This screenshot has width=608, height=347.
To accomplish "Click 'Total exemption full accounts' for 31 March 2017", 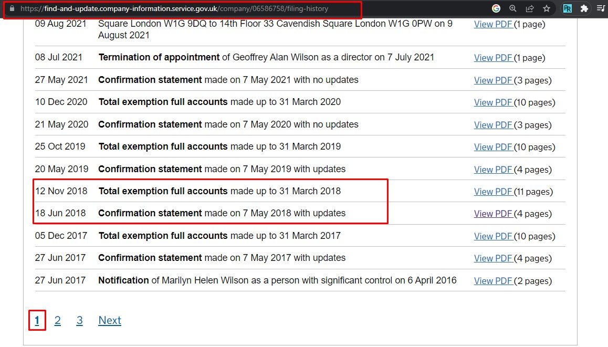I will click(x=163, y=236).
